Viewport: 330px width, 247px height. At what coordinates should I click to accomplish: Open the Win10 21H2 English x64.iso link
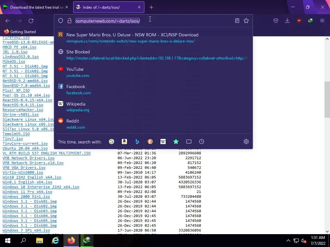point(32,177)
